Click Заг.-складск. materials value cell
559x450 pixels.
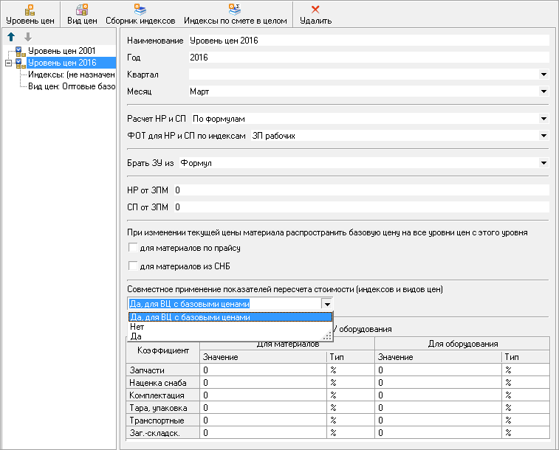263,432
